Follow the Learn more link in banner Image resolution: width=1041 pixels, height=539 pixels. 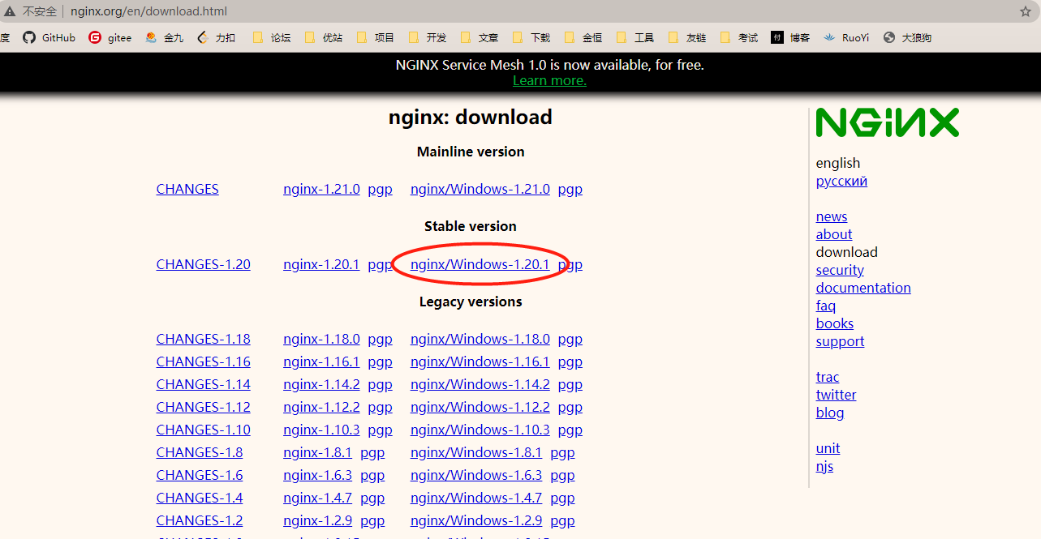pyautogui.click(x=549, y=80)
